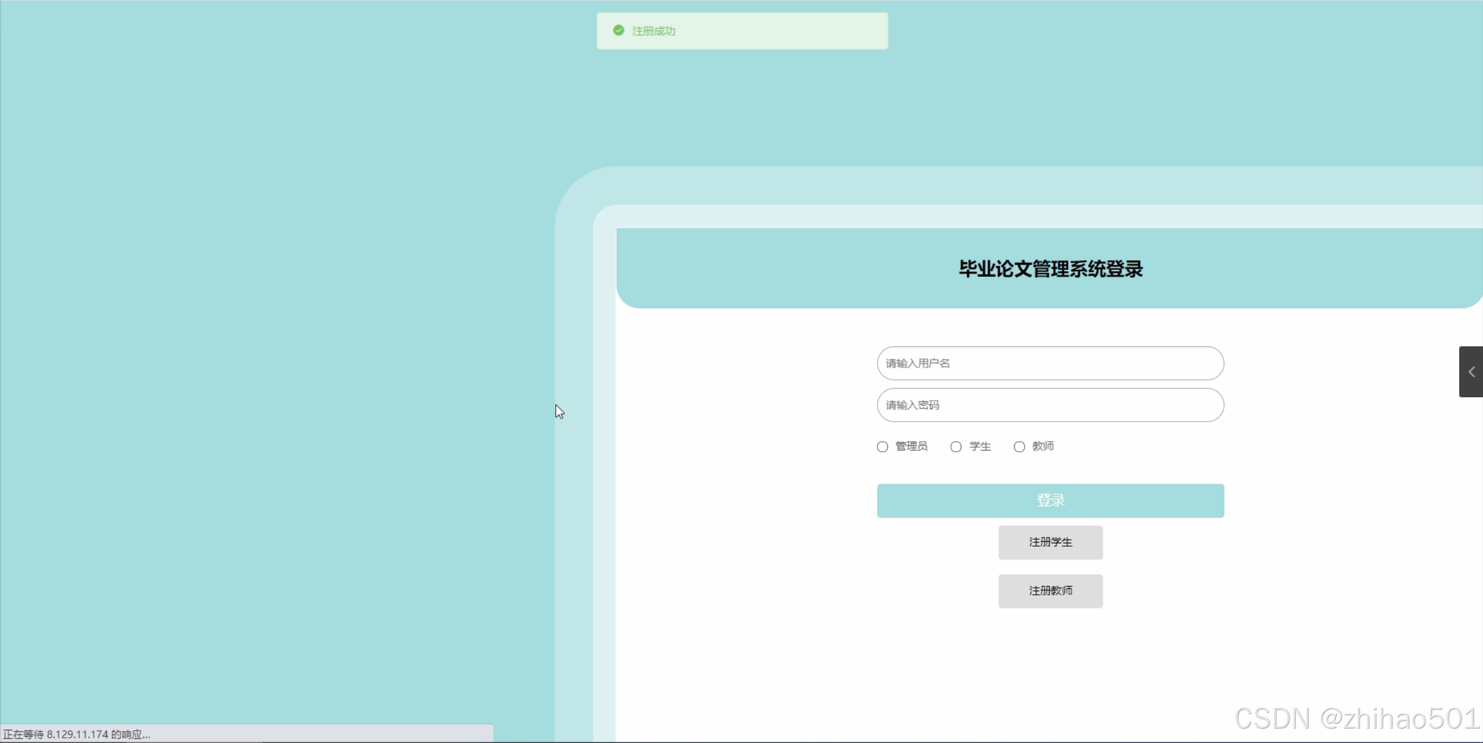Open the 注册教师 teacher registration button
The width and height of the screenshot is (1483, 743).
1050,591
